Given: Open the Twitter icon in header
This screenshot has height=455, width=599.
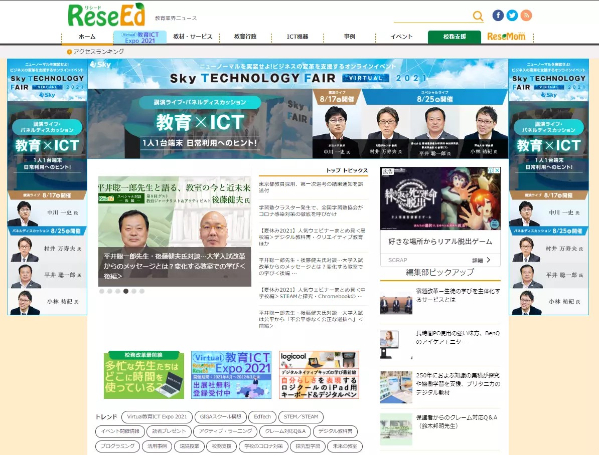Looking at the screenshot, I should (x=512, y=15).
